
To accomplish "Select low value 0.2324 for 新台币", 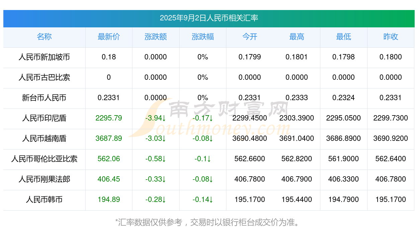I will (343, 98).
